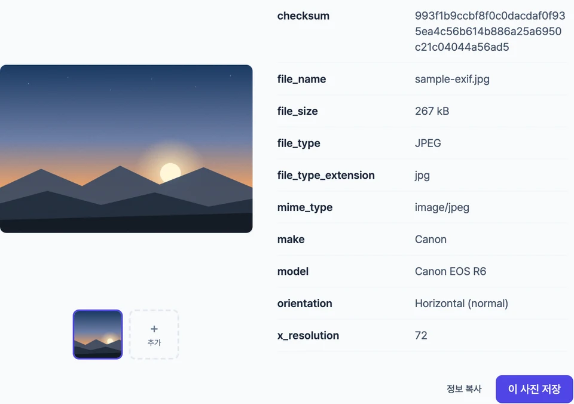The width and height of the screenshot is (574, 404).
Task: Click the orientation field label
Action: (x=304, y=304)
